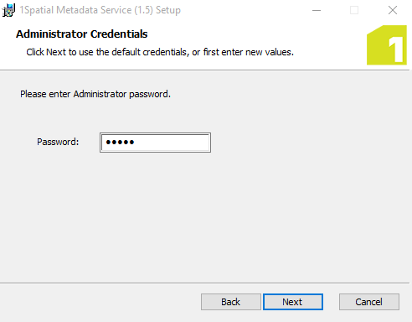This screenshot has width=412, height=322.
Task: Click the divider line beneath the header banner
Action: pos(204,70)
